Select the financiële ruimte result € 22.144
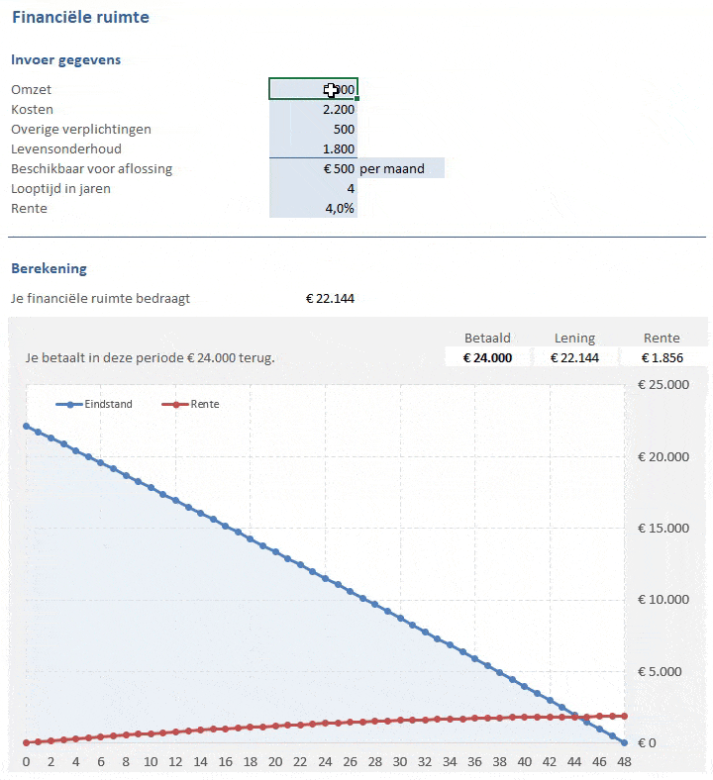 pyautogui.click(x=330, y=298)
